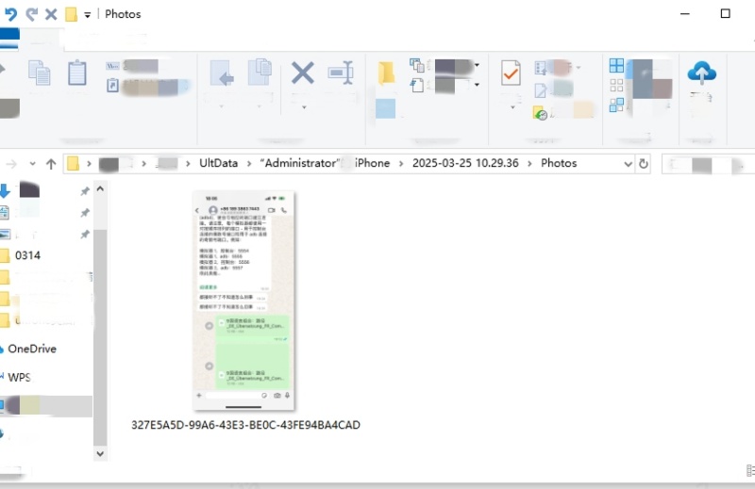Click the Rename icon in the ribbon
Image resolution: width=755 pixels, height=489 pixels.
(x=341, y=73)
